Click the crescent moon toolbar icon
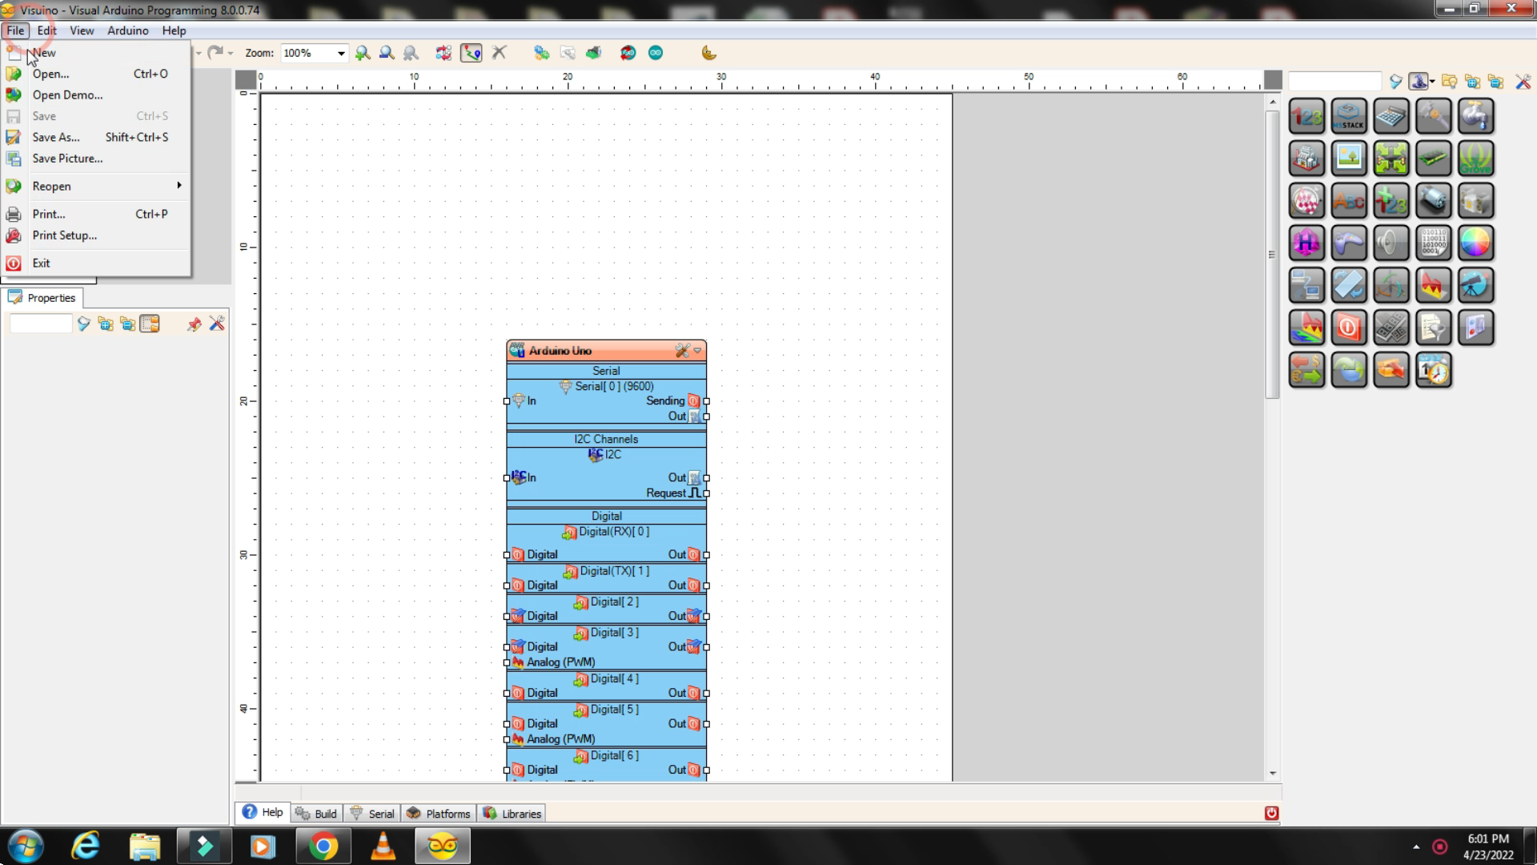Image resolution: width=1537 pixels, height=865 pixels. [x=708, y=53]
